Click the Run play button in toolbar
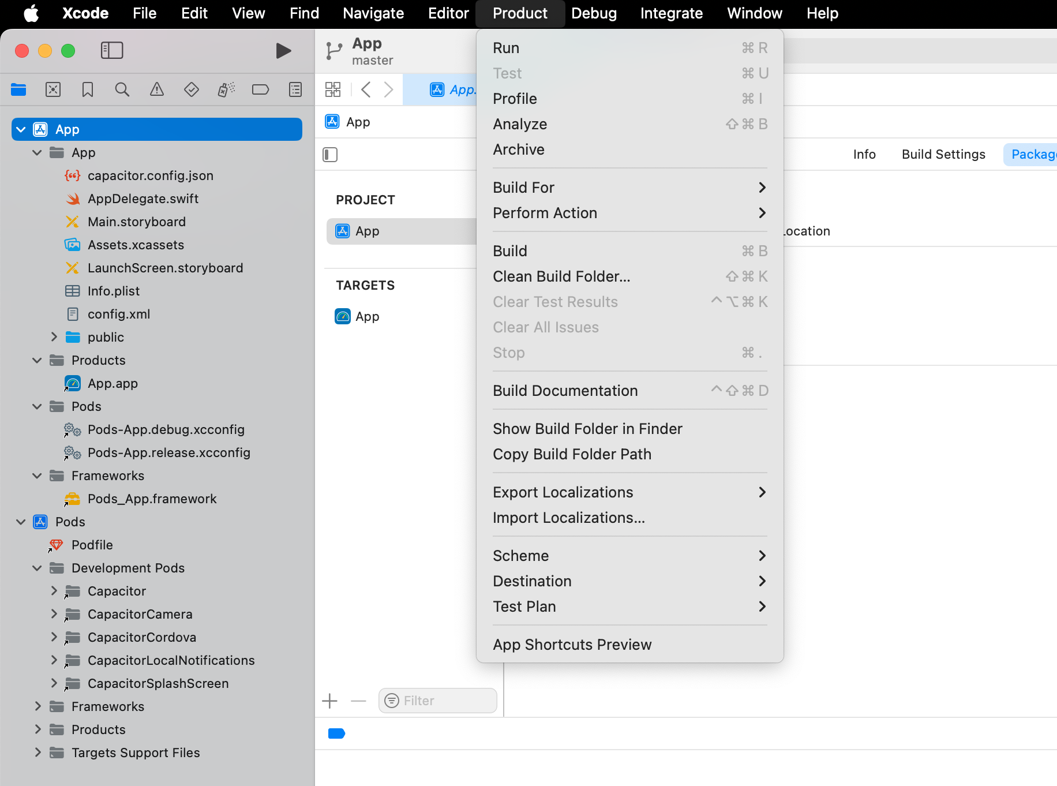This screenshot has width=1057, height=786. pyautogui.click(x=283, y=51)
